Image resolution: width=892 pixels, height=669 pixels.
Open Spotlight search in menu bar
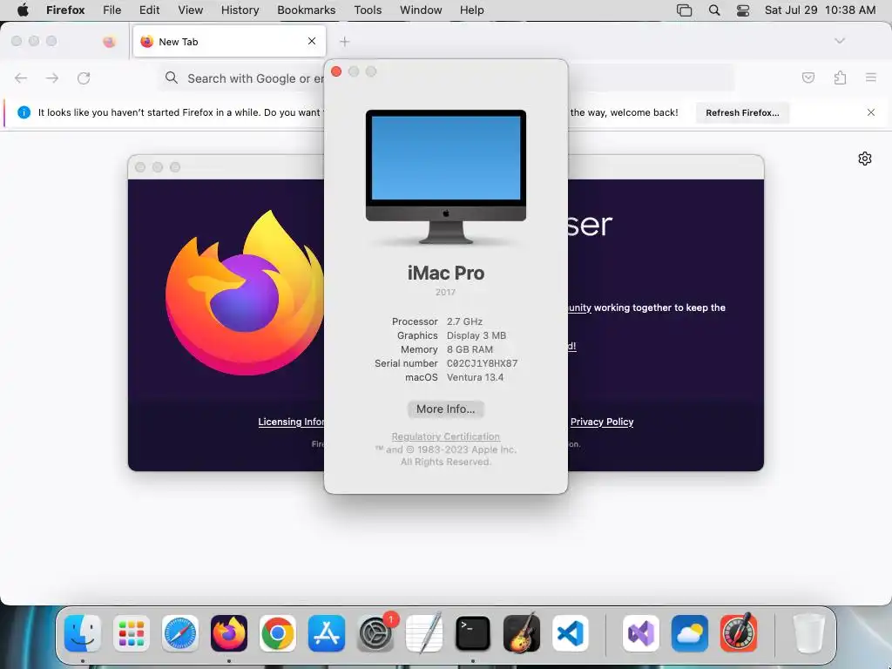pyautogui.click(x=714, y=10)
